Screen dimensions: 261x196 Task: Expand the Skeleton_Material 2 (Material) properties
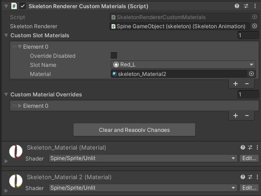coord(6,191)
